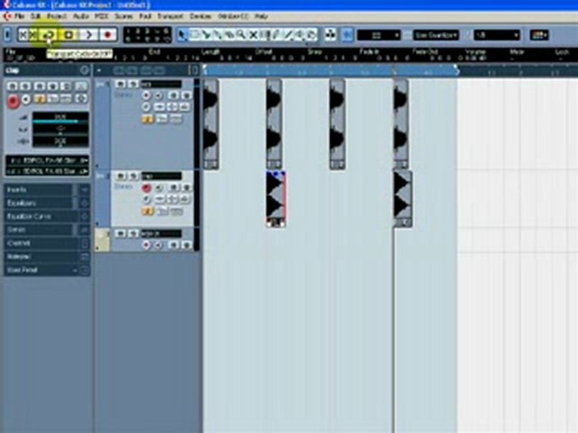Click the right locator marker in the ruler
The image size is (578, 433).
[456, 69]
